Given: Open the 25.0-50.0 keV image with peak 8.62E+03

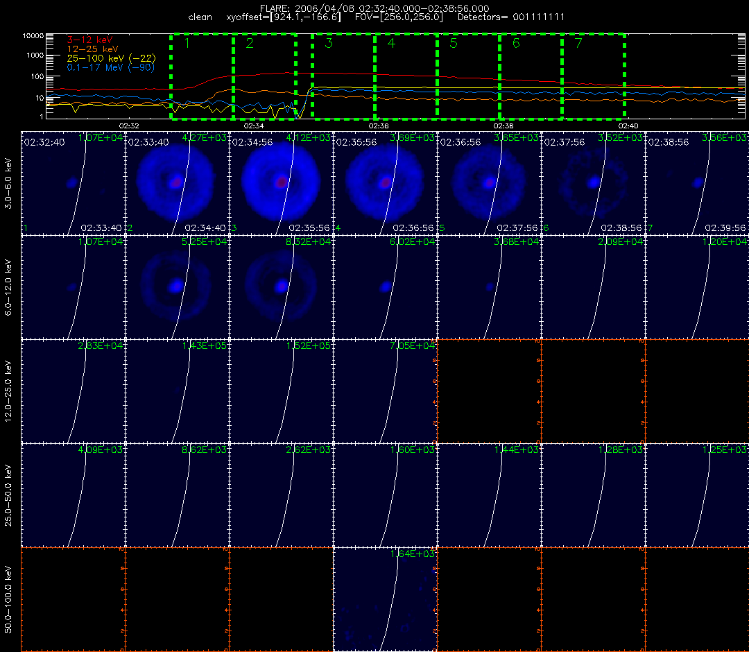Looking at the screenshot, I should pos(178,495).
